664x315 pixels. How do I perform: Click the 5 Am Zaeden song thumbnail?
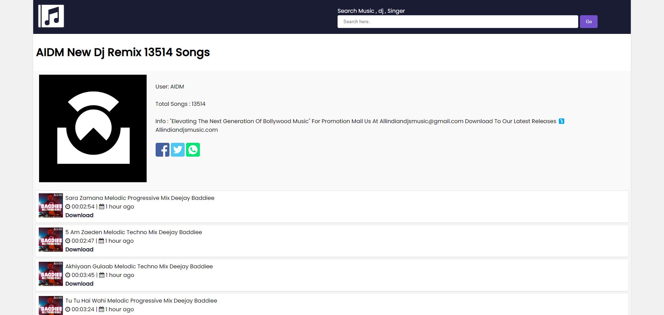pyautogui.click(x=51, y=240)
